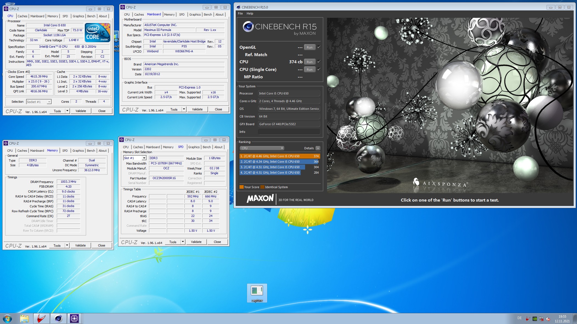Viewport: 577px width, 324px height.
Task: Click the Show desktop button by the clock
Action: [575, 319]
